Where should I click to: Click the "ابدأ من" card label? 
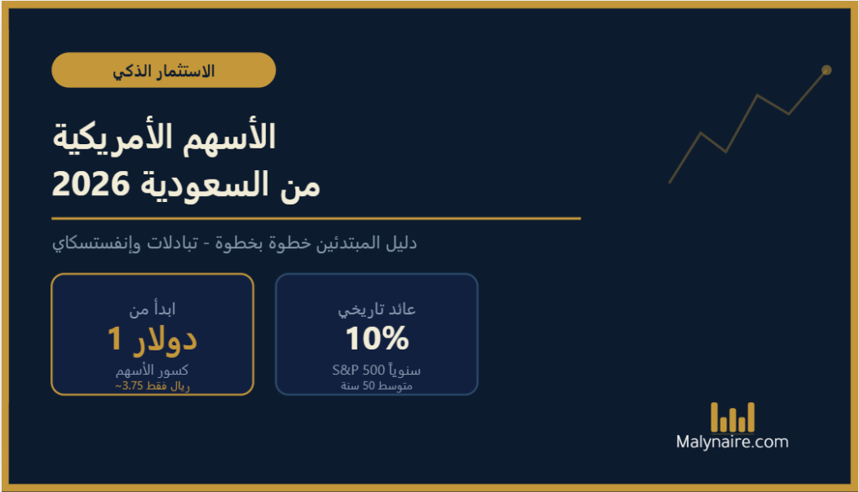pos(152,309)
